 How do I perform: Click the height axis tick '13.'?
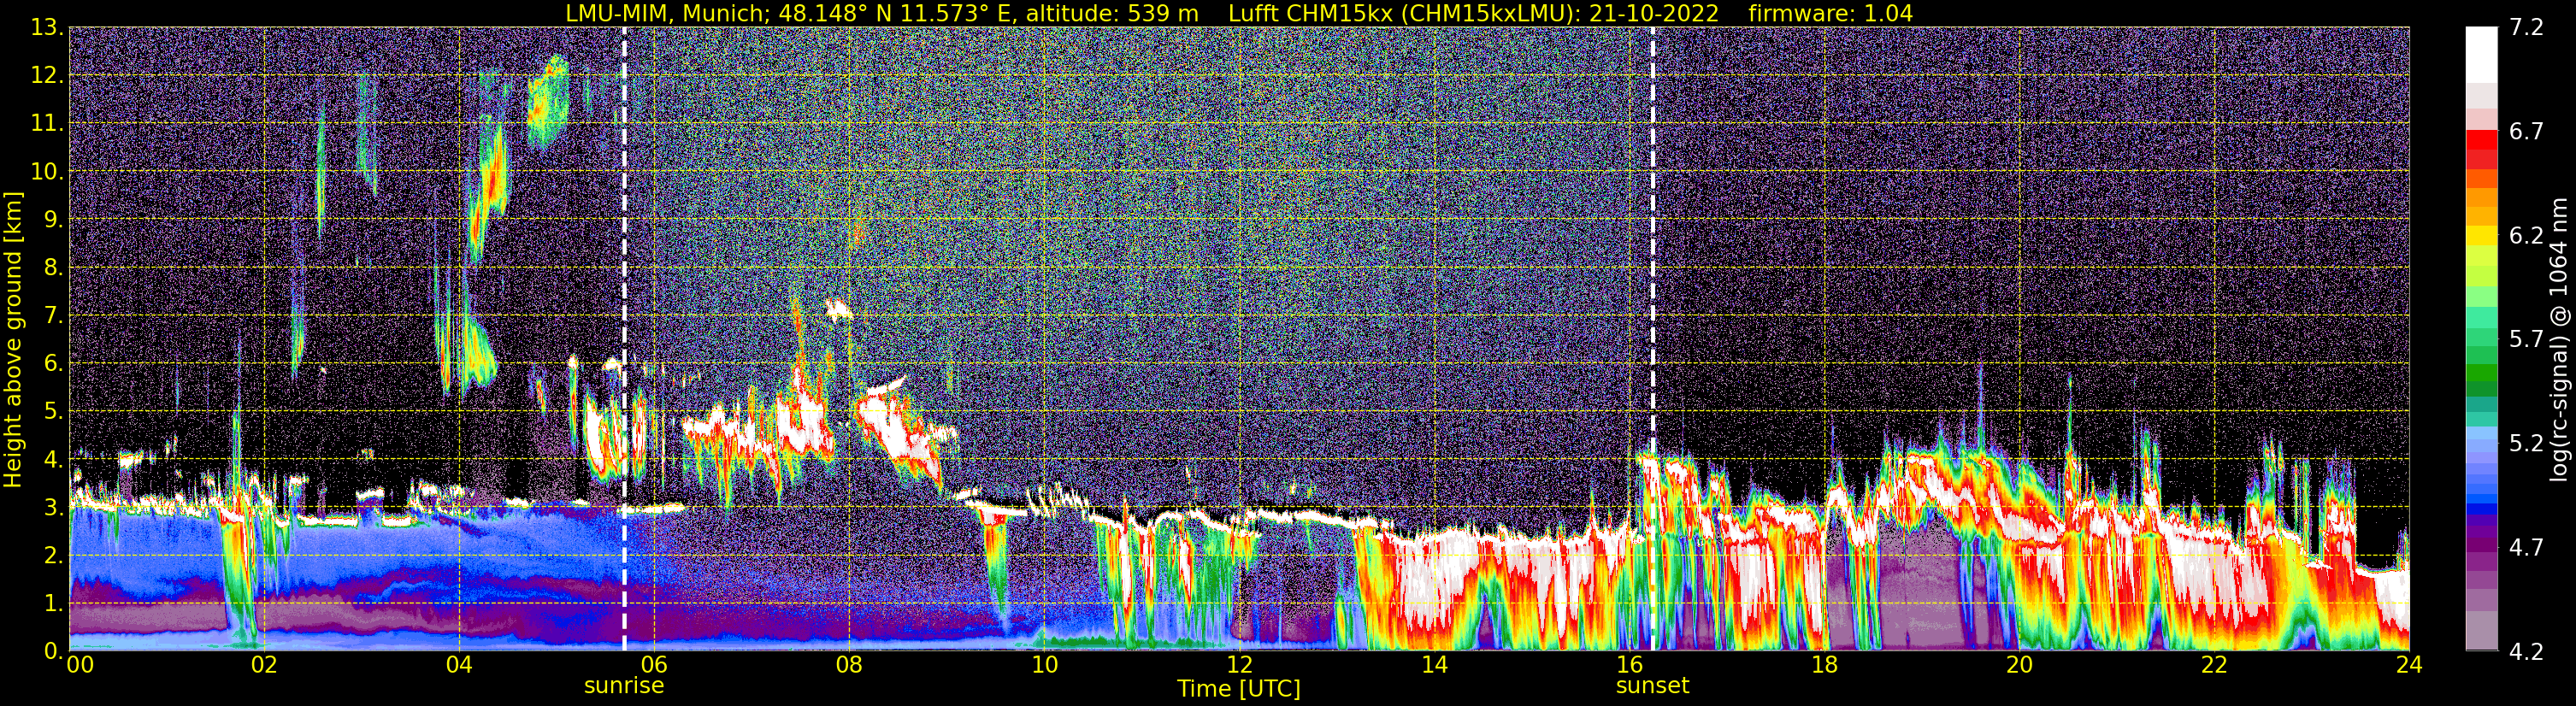(46, 28)
